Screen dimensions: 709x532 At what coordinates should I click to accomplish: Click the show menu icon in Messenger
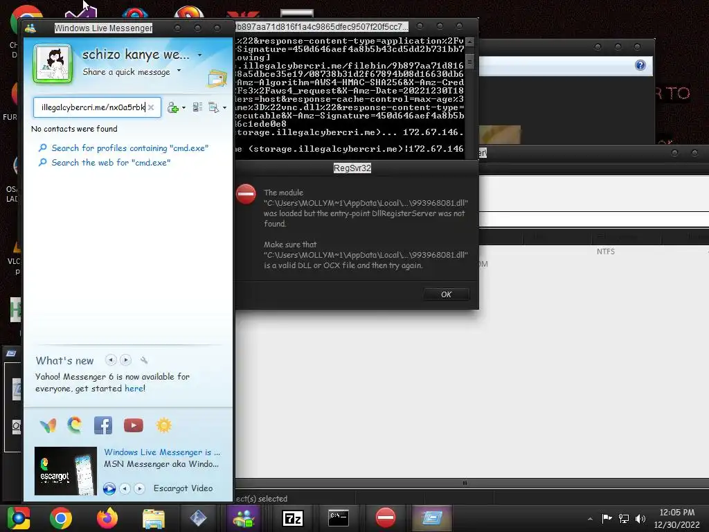tap(213, 107)
